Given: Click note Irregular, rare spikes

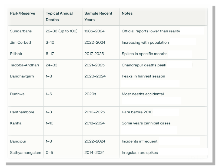Looking at the screenshot, I should click(x=140, y=153).
